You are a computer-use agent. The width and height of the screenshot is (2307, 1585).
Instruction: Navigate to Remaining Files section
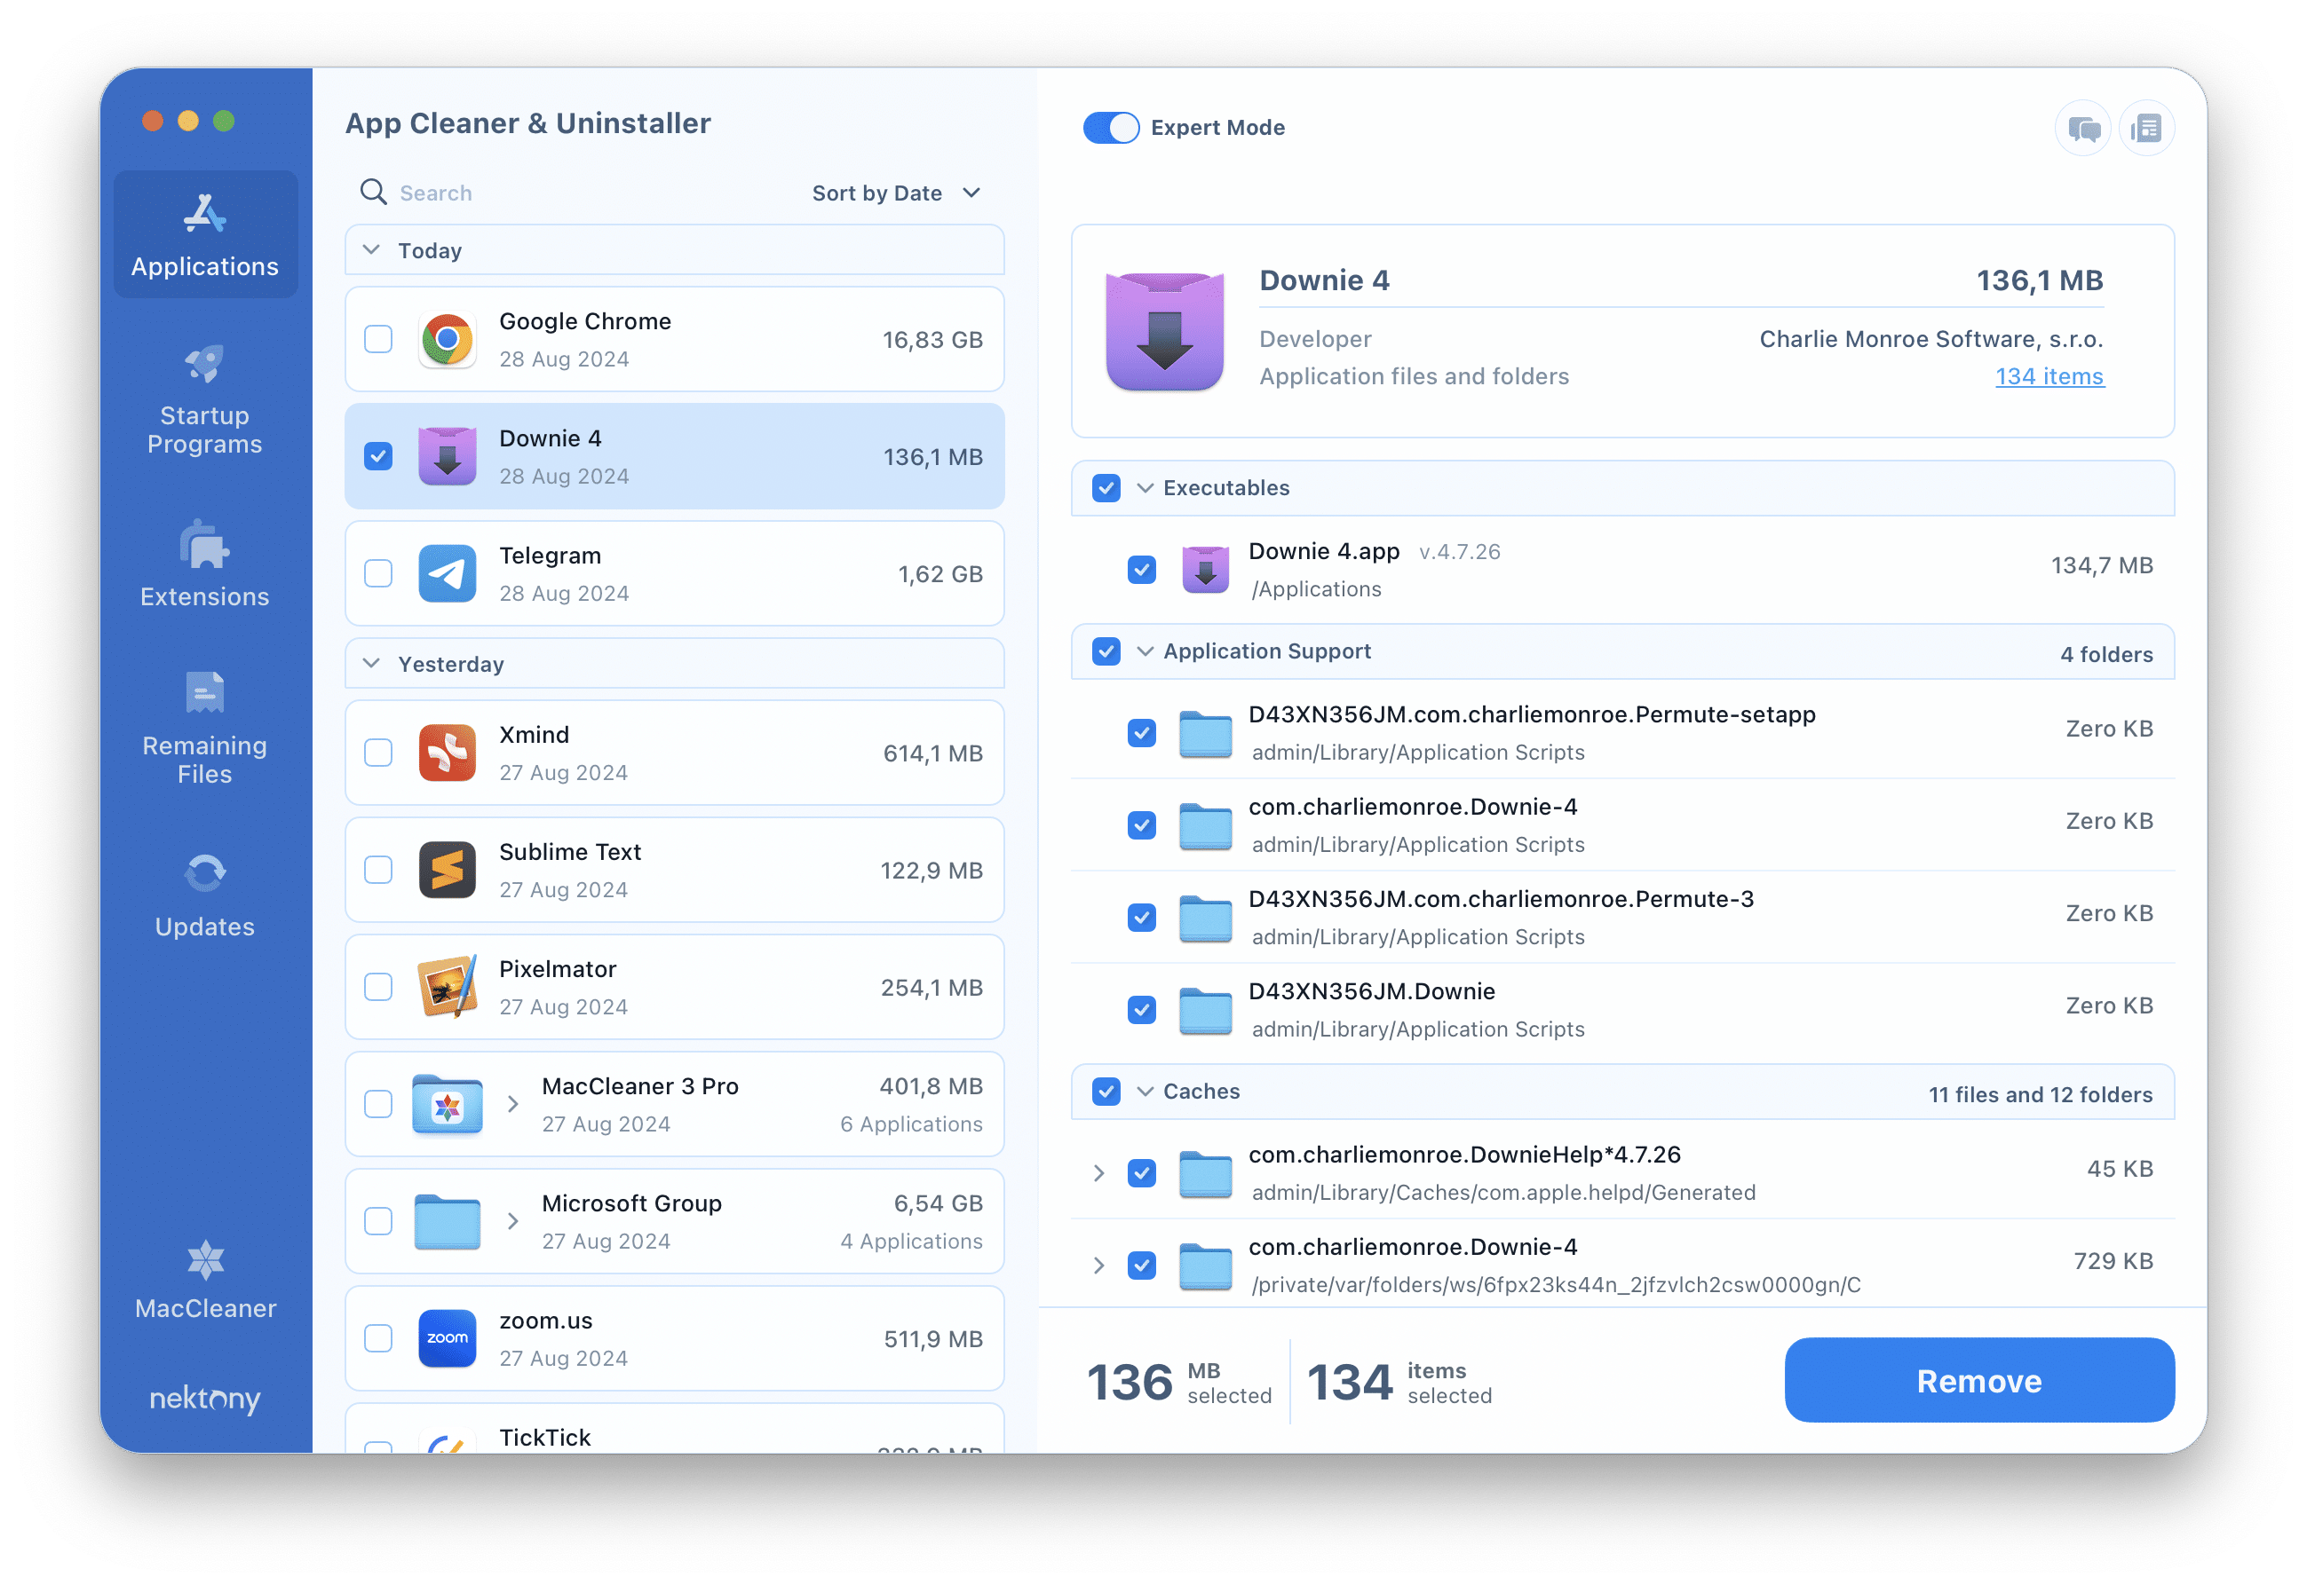coord(203,727)
